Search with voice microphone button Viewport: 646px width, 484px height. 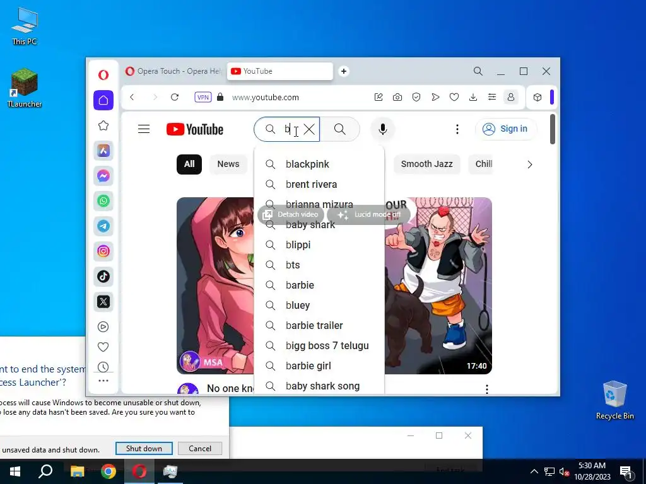383,129
